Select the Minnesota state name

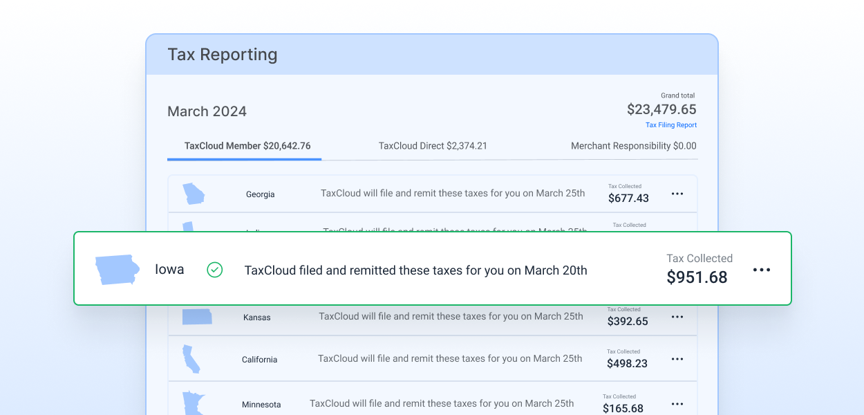261,405
